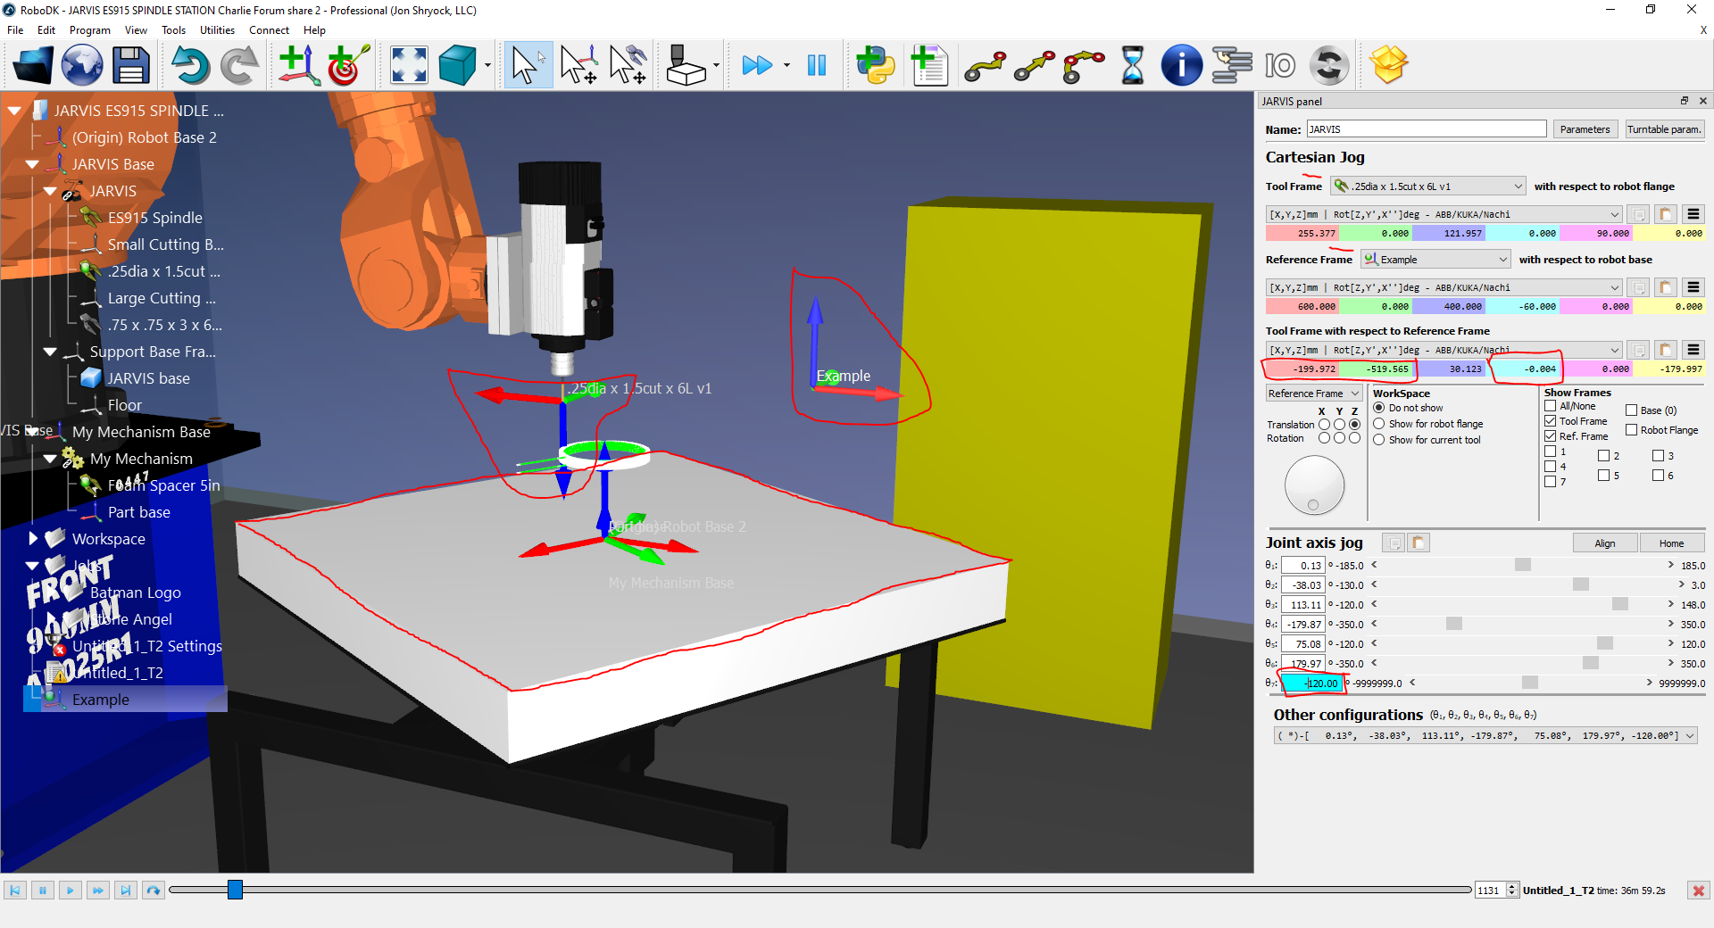Expand the Workspace tree node
The width and height of the screenshot is (1714, 928).
33,539
